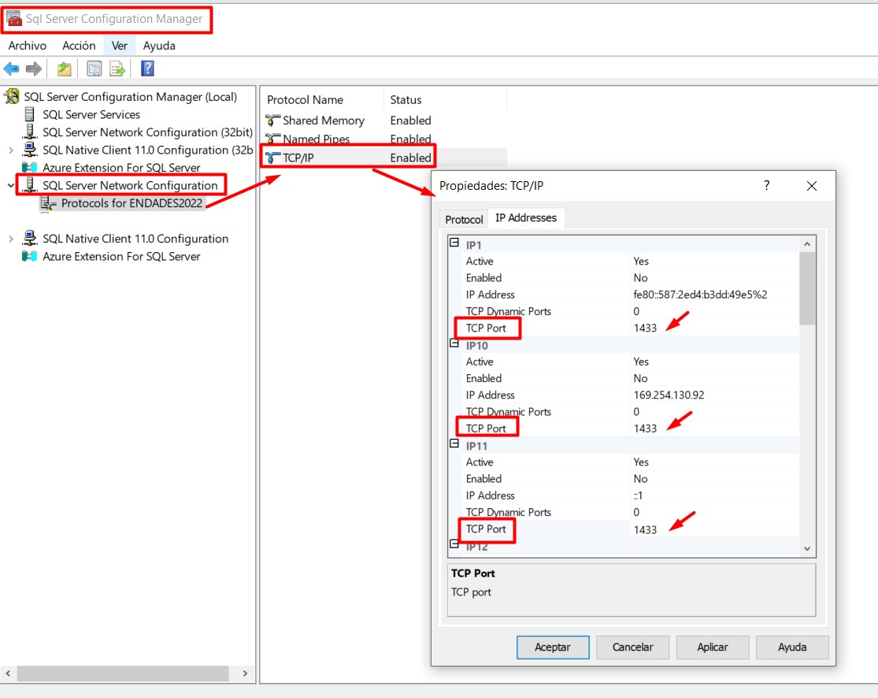Click the Up one level folder icon
The image size is (878, 698).
coord(65,69)
